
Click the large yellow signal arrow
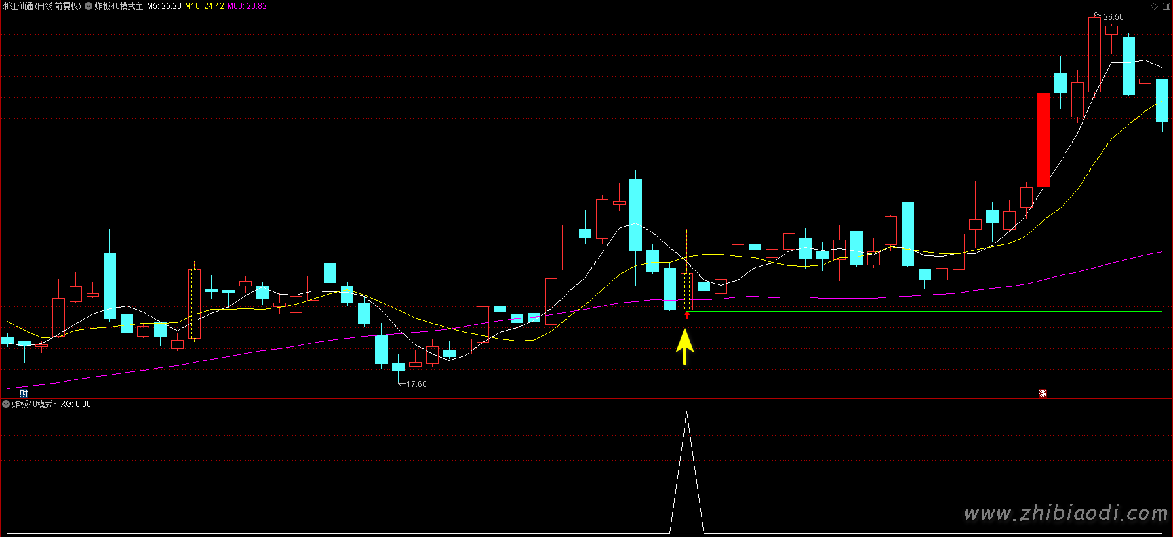(x=685, y=346)
